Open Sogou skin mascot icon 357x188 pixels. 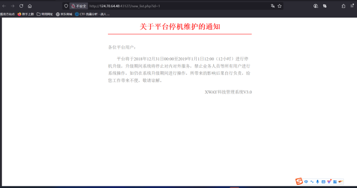(x=340, y=182)
